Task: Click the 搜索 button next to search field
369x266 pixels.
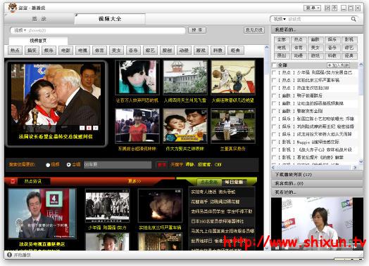Action: click(x=197, y=30)
